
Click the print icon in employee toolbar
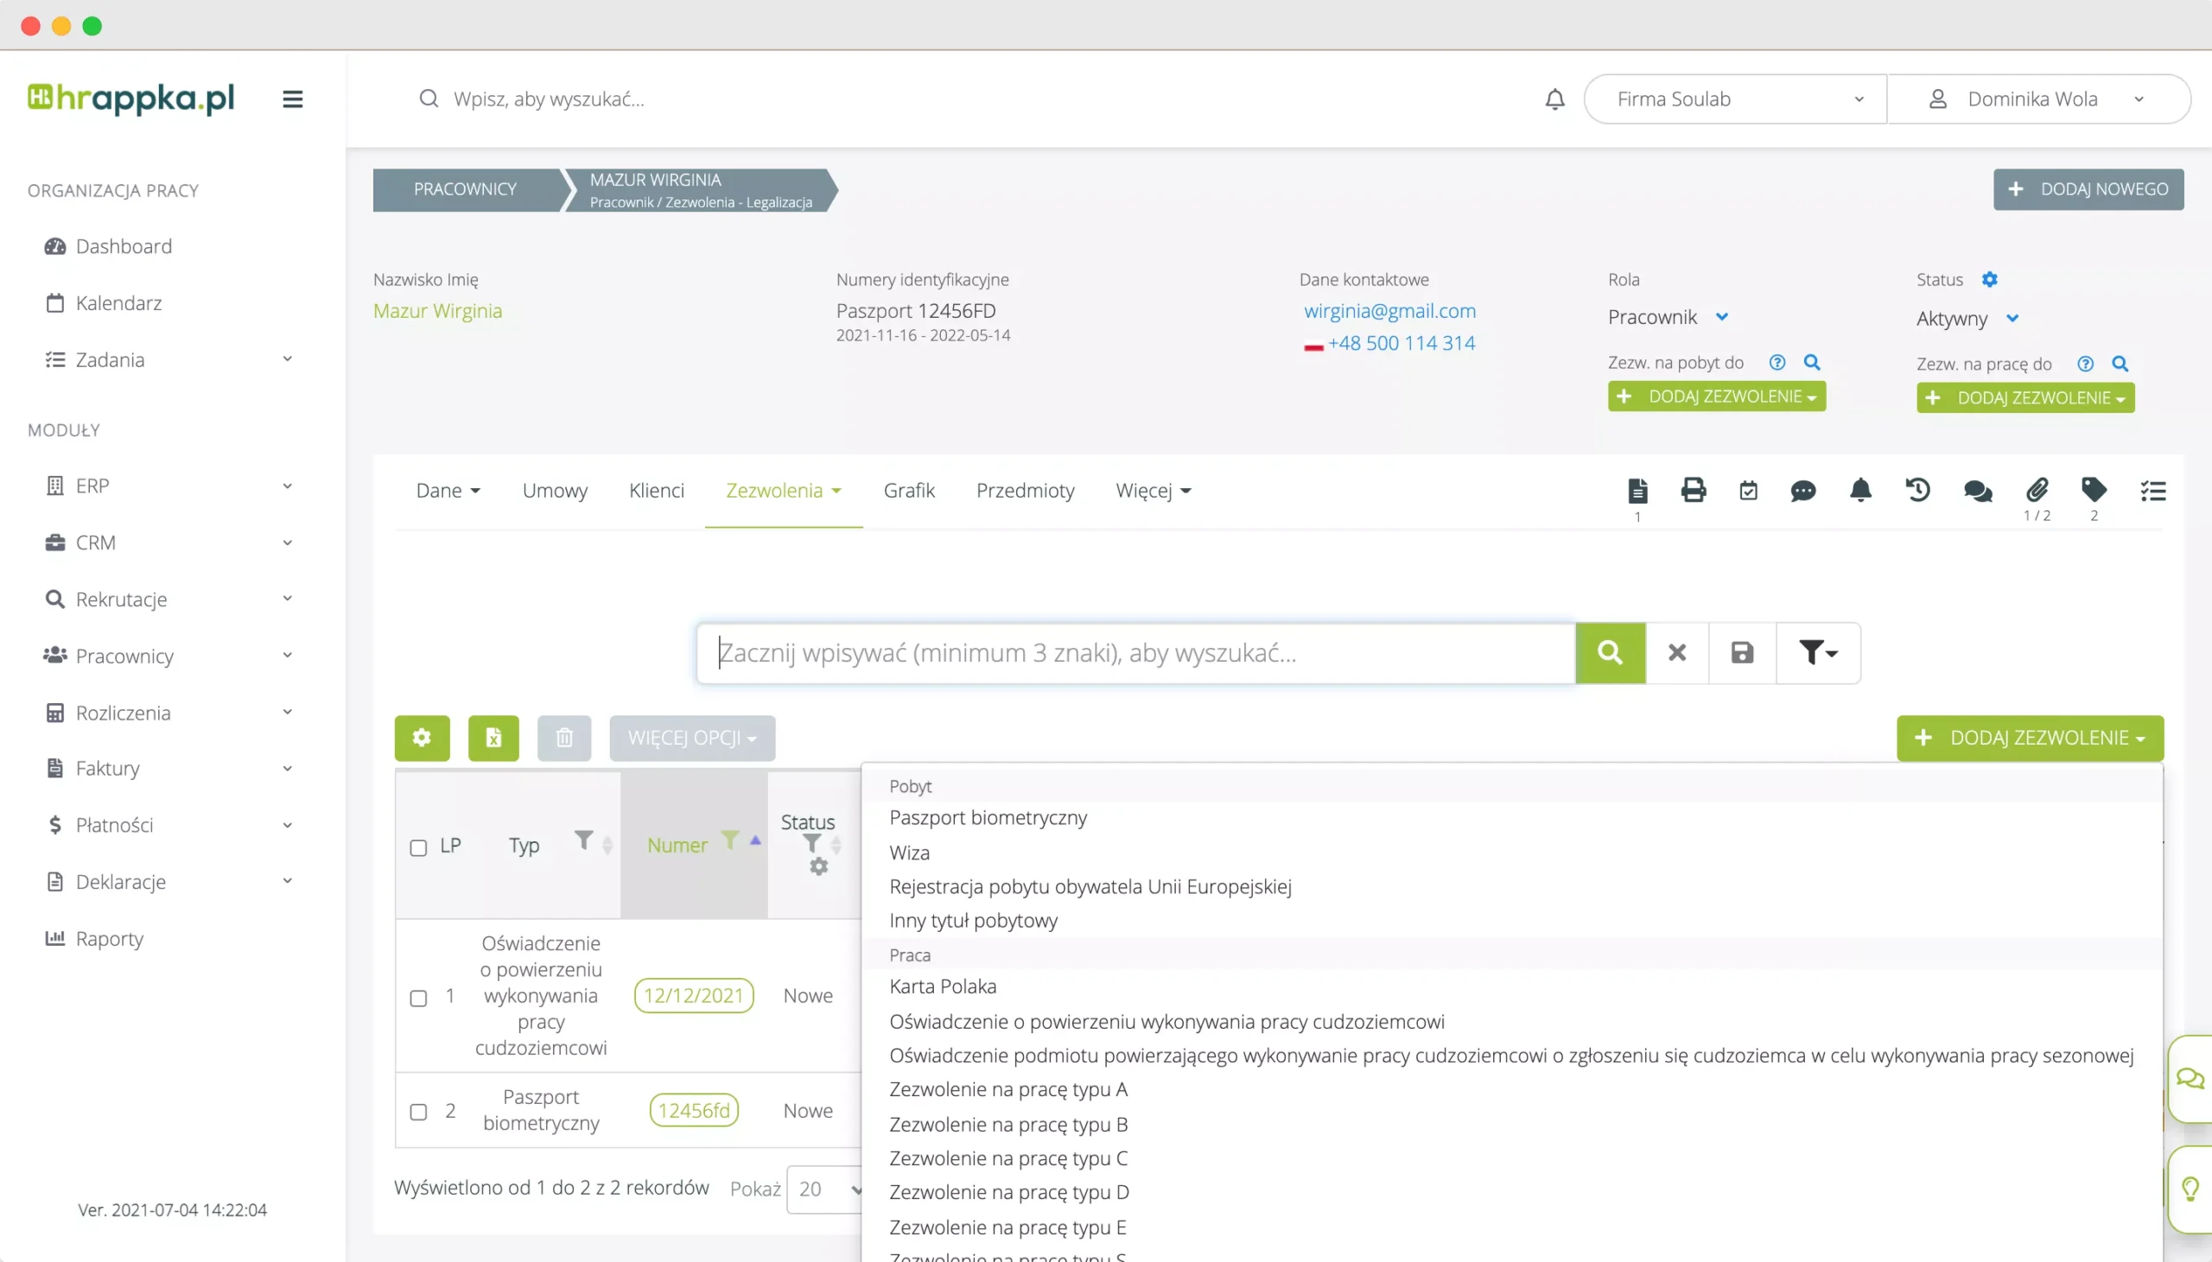[1693, 491]
